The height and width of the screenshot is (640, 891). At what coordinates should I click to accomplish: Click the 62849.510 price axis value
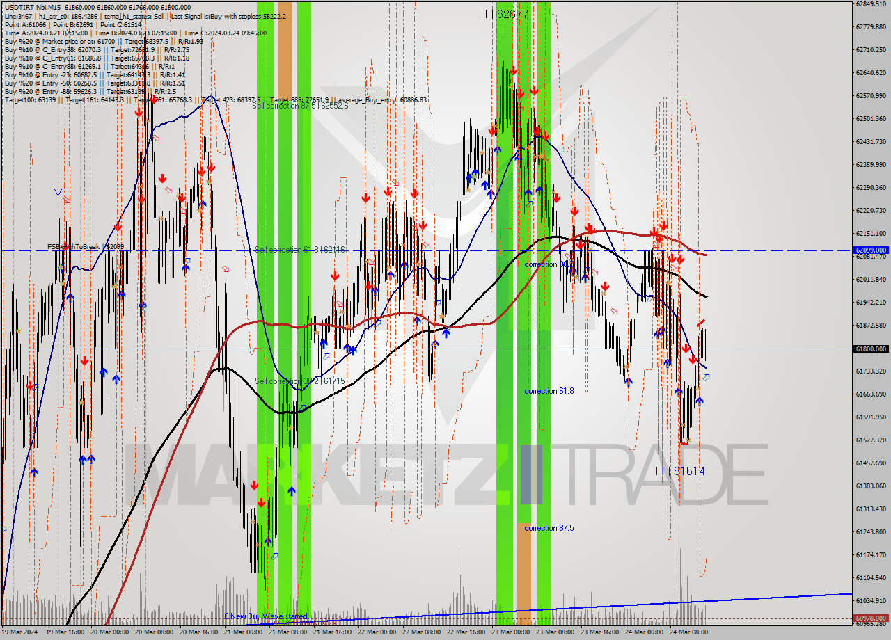[870, 4]
